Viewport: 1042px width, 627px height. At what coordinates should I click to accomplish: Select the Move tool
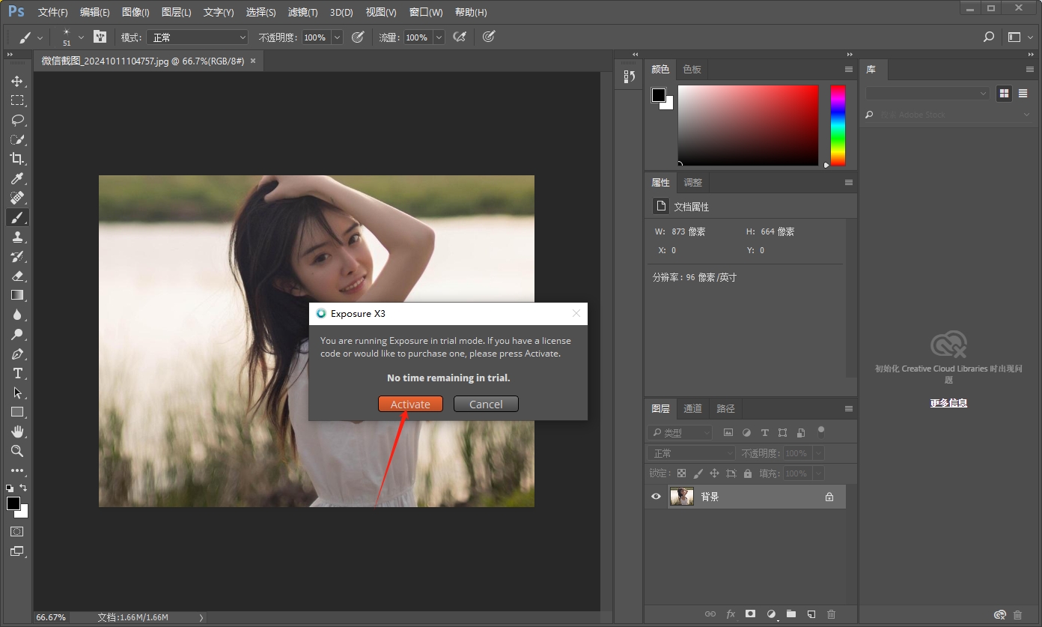pos(16,81)
